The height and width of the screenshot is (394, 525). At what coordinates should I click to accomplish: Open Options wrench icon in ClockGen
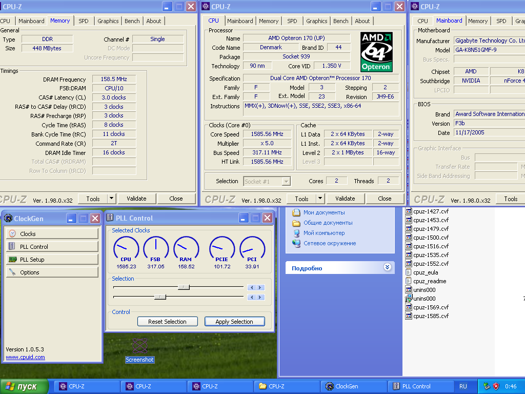[x=12, y=272]
